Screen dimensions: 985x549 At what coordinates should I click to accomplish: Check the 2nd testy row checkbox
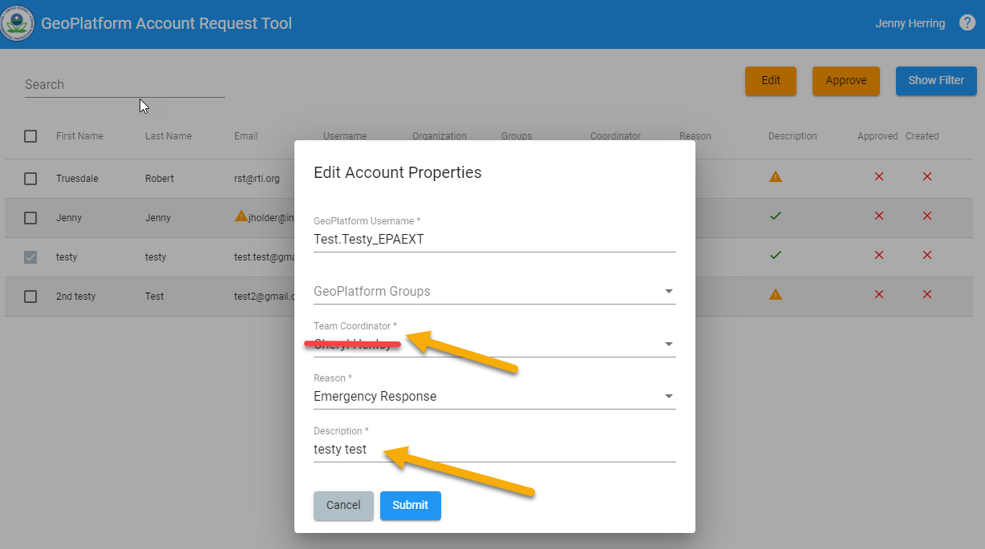coord(30,296)
